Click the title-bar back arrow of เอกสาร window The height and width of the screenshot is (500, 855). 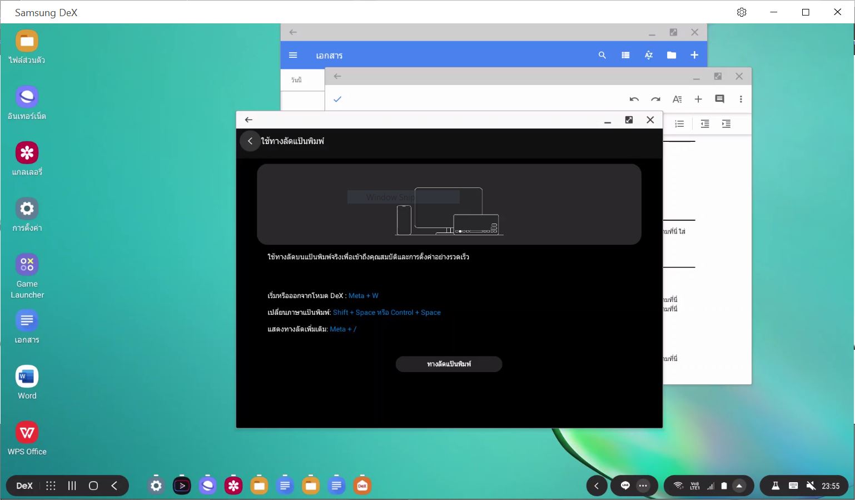click(293, 32)
